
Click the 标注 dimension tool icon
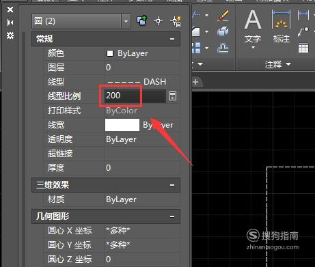point(282,20)
